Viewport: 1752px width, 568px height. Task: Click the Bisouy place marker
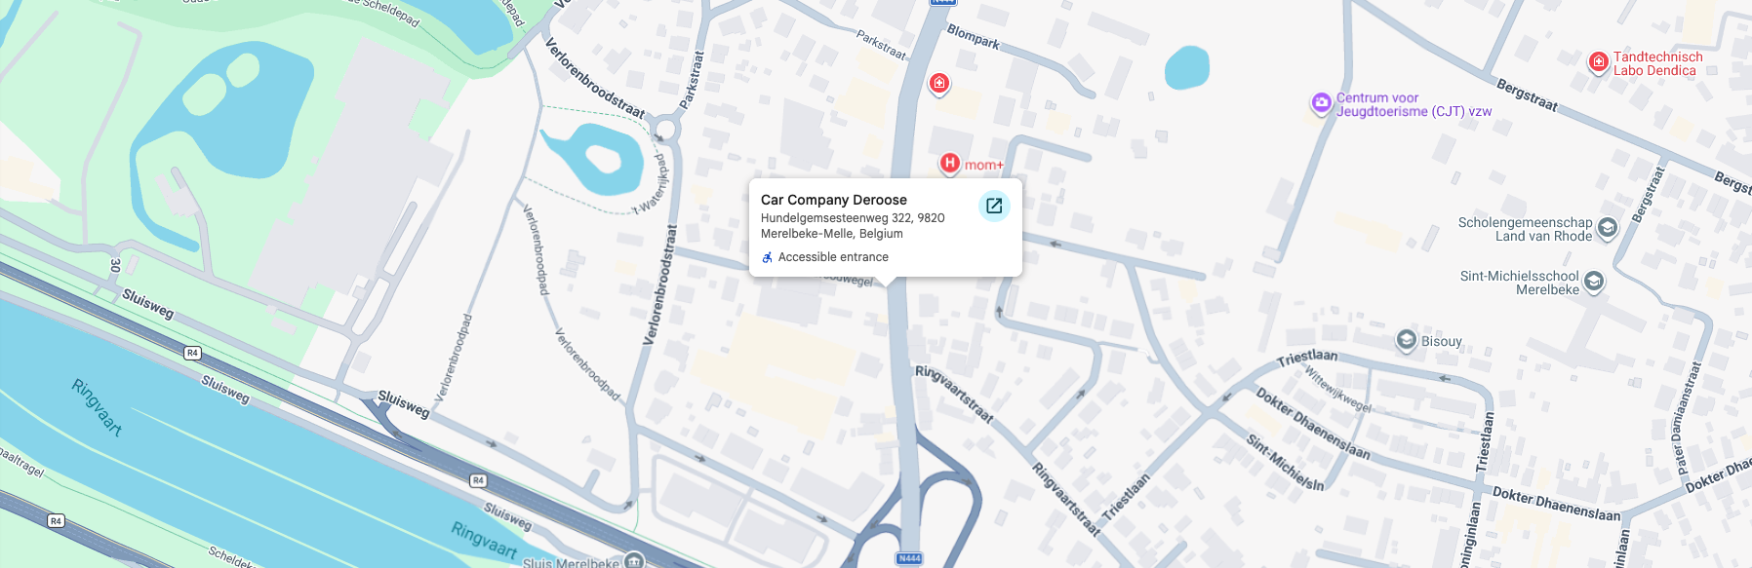point(1406,340)
